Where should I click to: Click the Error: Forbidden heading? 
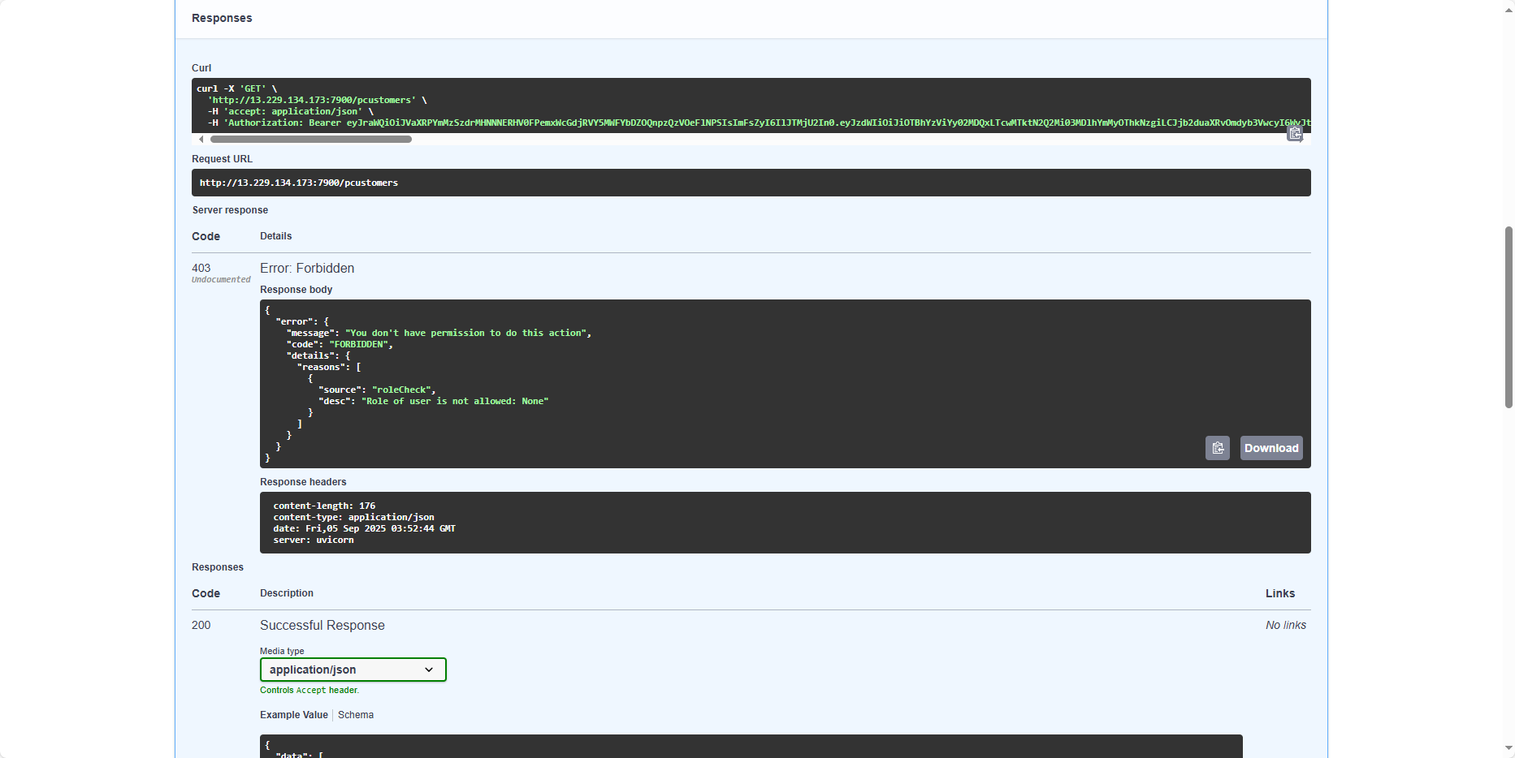click(x=307, y=268)
